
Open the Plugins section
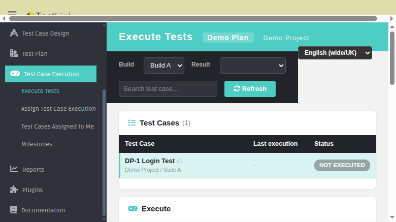coord(32,189)
